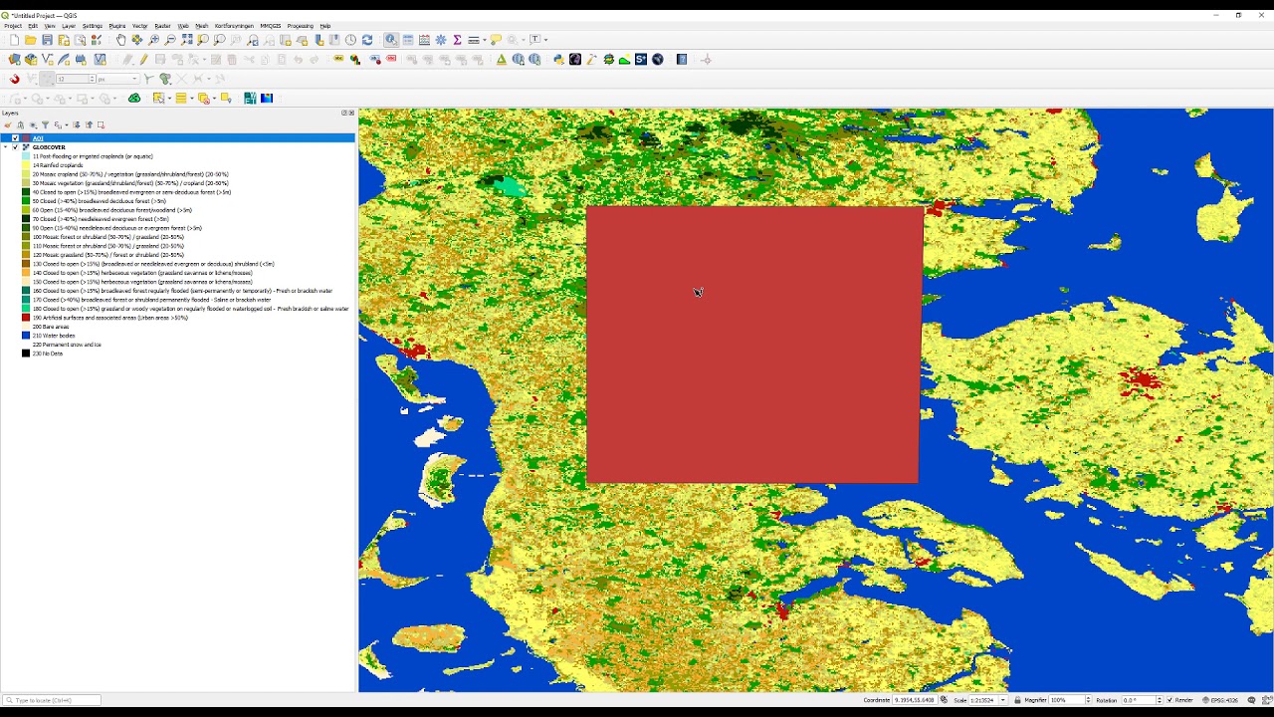Image resolution: width=1274 pixels, height=717 pixels.
Task: Open the measure tool dropdown arrow
Action: 484,40
